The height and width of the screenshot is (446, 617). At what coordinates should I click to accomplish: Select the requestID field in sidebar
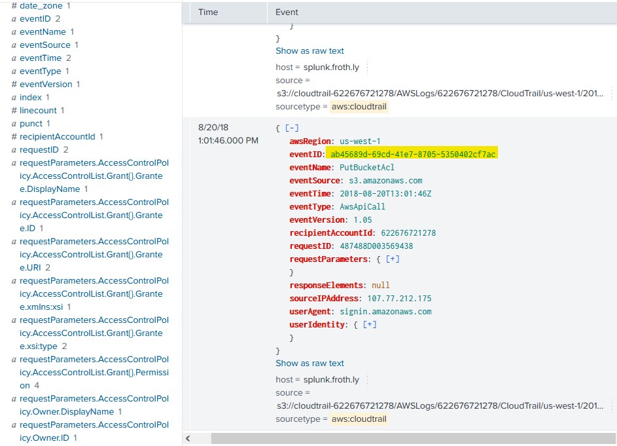(x=39, y=150)
